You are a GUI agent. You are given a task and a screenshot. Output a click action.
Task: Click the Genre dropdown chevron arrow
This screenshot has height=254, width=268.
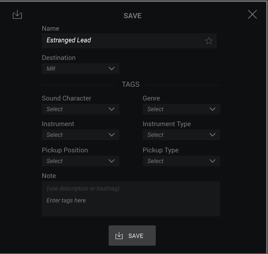point(212,109)
